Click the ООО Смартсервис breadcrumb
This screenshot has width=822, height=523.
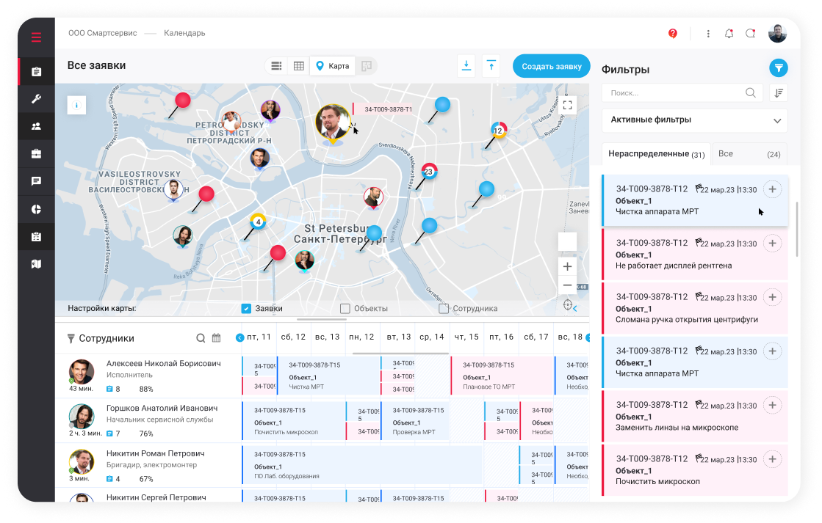coord(103,33)
